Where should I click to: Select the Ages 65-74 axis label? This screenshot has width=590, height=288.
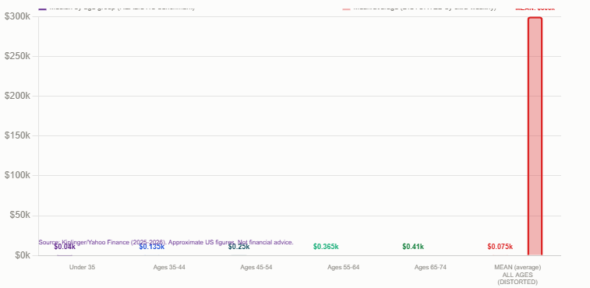point(430,267)
